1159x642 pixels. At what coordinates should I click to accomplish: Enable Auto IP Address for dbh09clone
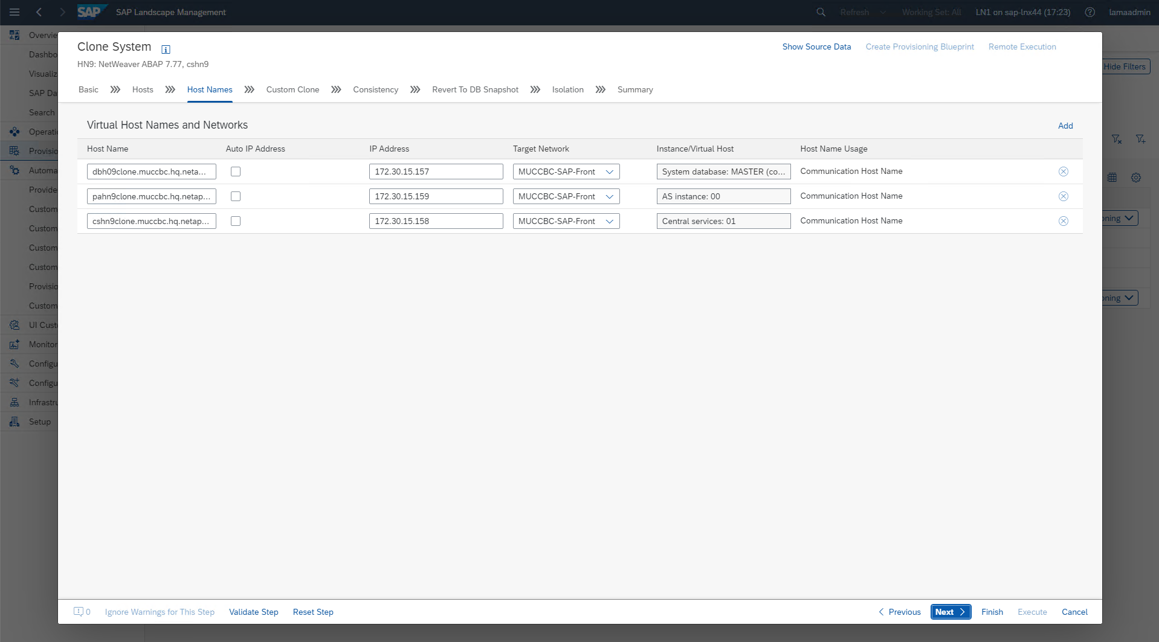tap(236, 172)
